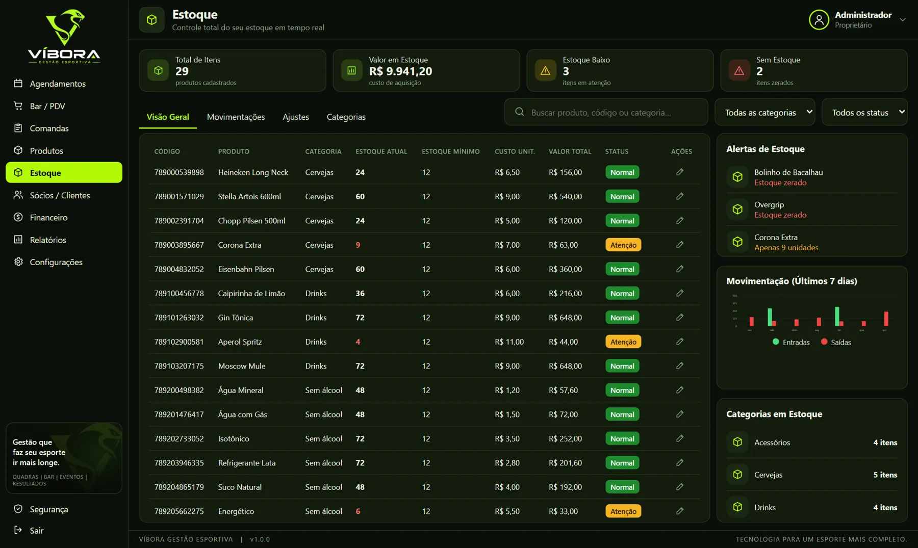The width and height of the screenshot is (918, 548).
Task: Click the edit pencil for Água Mineral
Action: [679, 390]
